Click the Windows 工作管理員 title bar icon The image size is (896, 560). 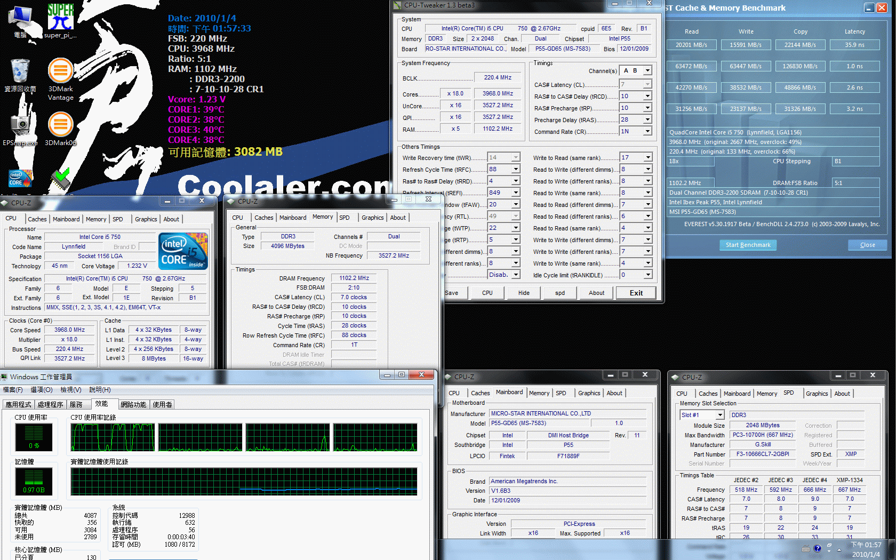point(4,377)
